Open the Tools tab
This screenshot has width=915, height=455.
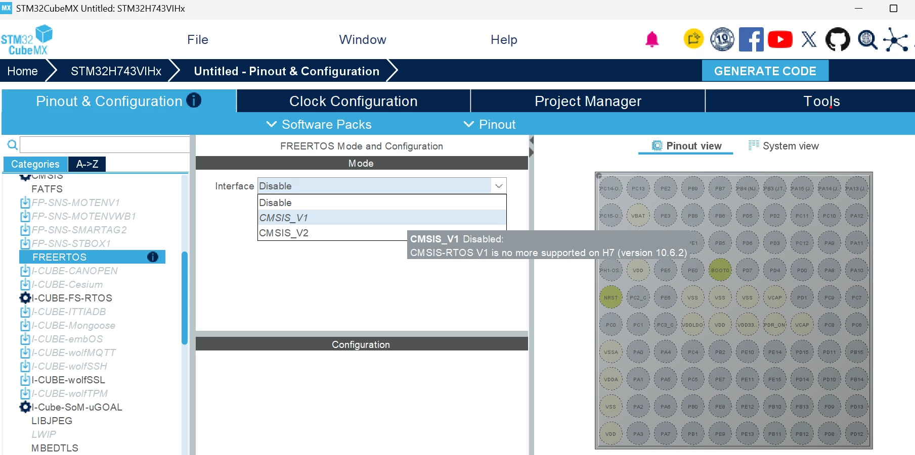click(x=821, y=101)
